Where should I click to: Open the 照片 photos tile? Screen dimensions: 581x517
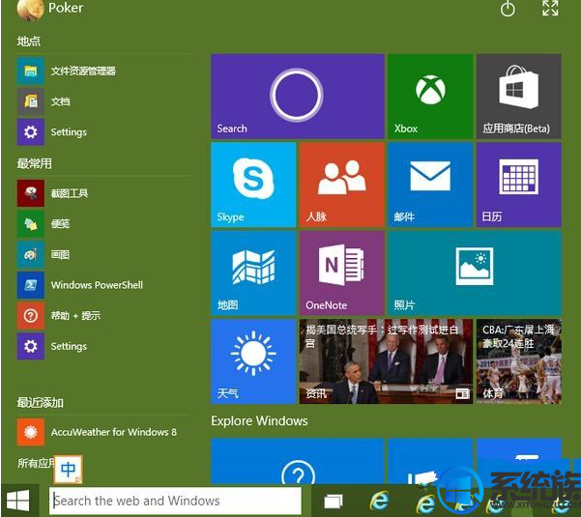475,273
